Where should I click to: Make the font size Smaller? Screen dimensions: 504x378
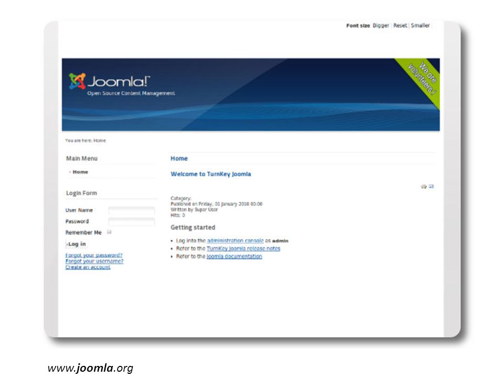[x=420, y=25]
